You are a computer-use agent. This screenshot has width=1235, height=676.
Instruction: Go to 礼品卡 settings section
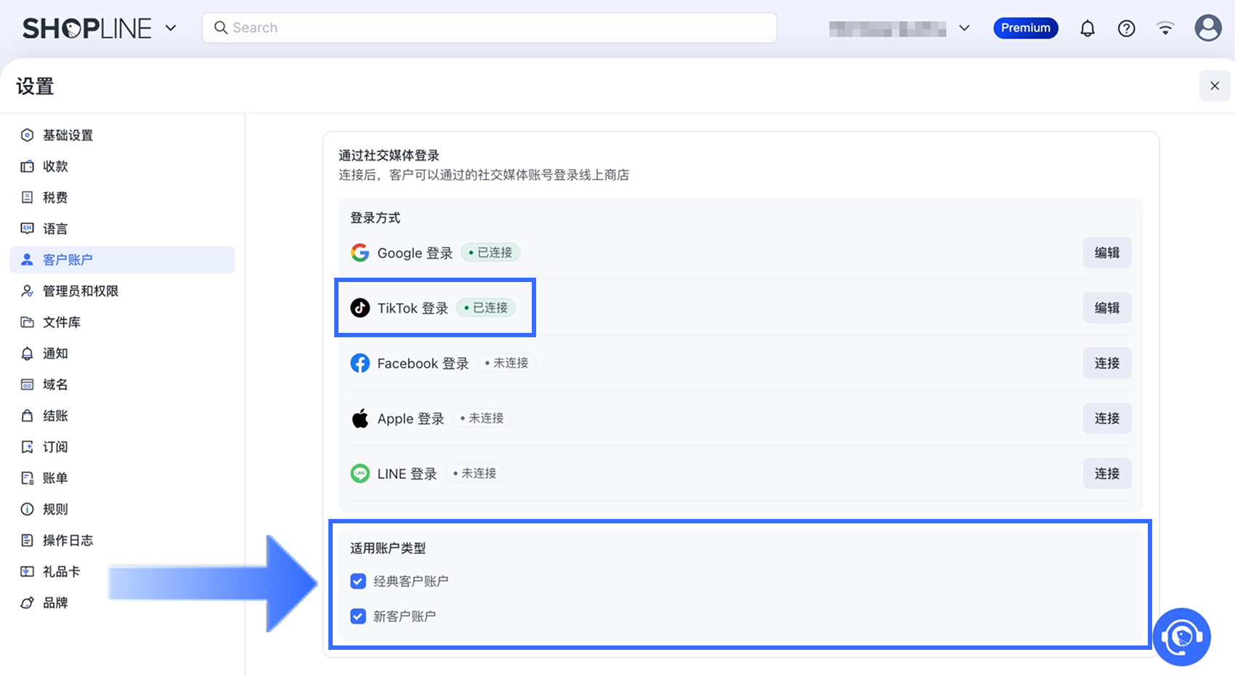(61, 571)
